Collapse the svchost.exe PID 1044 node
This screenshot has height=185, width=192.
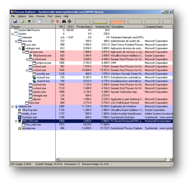click(x=27, y=70)
